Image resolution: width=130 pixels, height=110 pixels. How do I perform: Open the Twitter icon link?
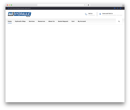(x=121, y=8)
